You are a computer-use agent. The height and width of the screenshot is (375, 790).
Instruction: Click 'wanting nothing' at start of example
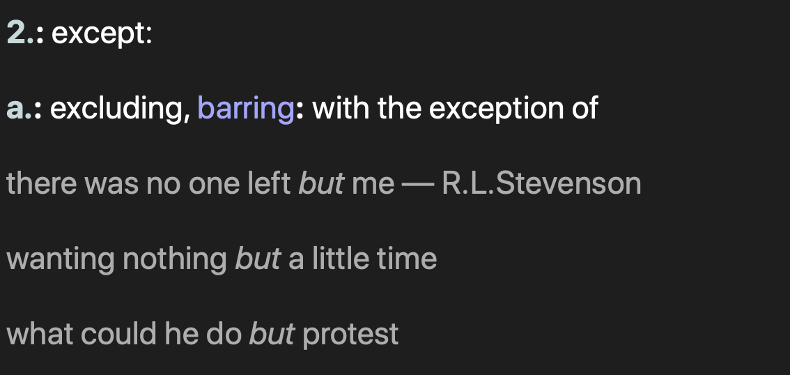pos(117,259)
